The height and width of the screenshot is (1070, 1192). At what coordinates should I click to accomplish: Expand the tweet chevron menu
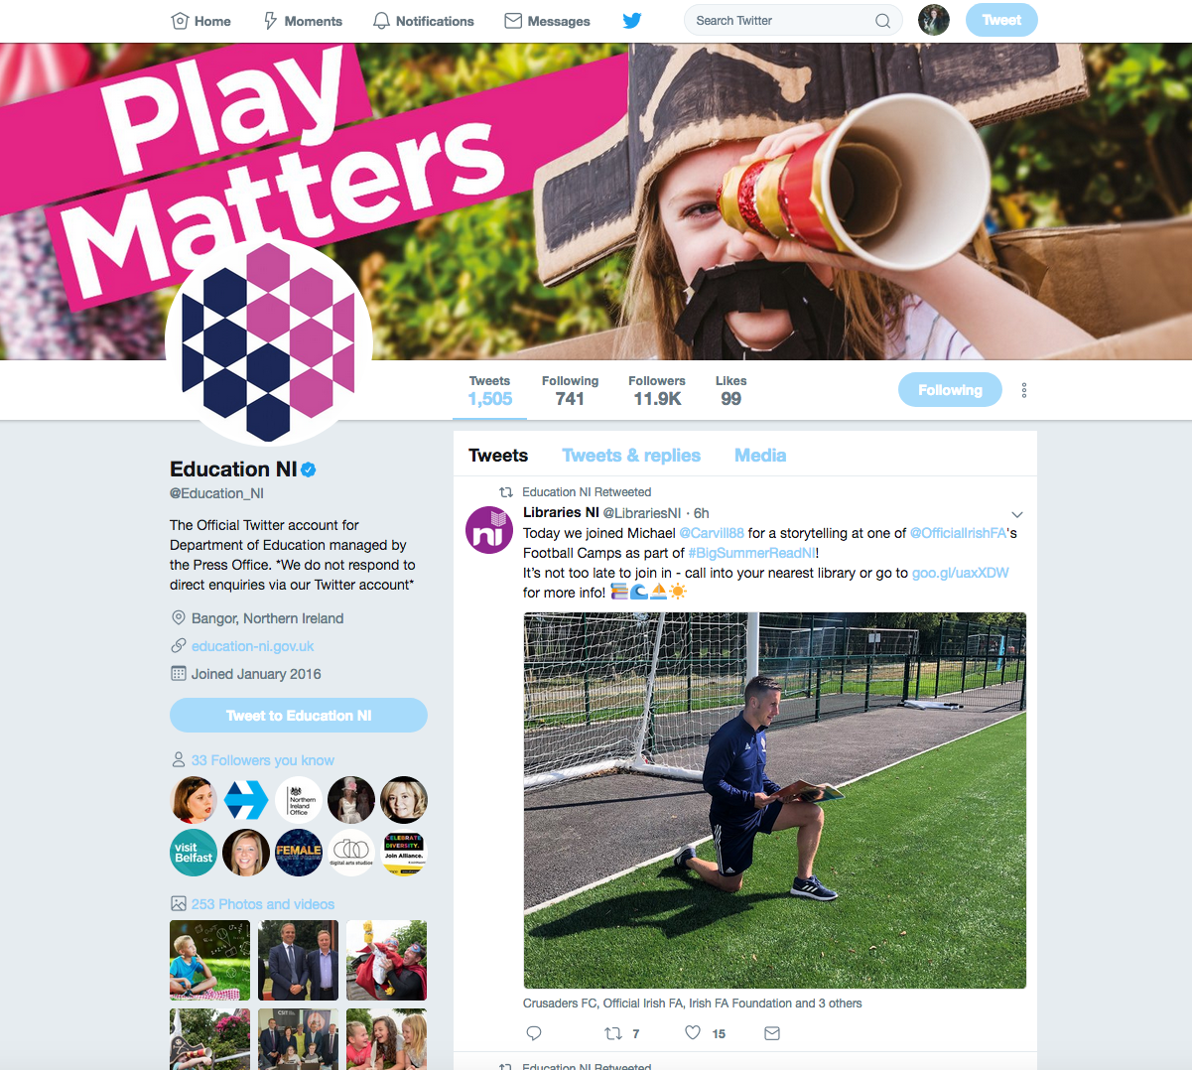[1017, 514]
